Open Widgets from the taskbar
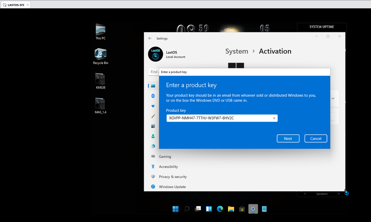The height and width of the screenshot is (222, 371). tap(209, 209)
